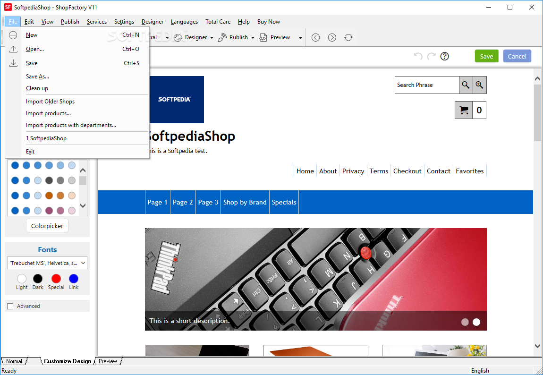This screenshot has height=375, width=543.
Task: Click the refresh circular arrows icon
Action: 348,37
